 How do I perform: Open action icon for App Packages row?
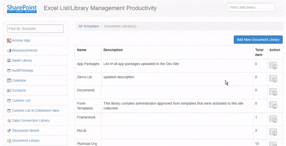[273, 65]
